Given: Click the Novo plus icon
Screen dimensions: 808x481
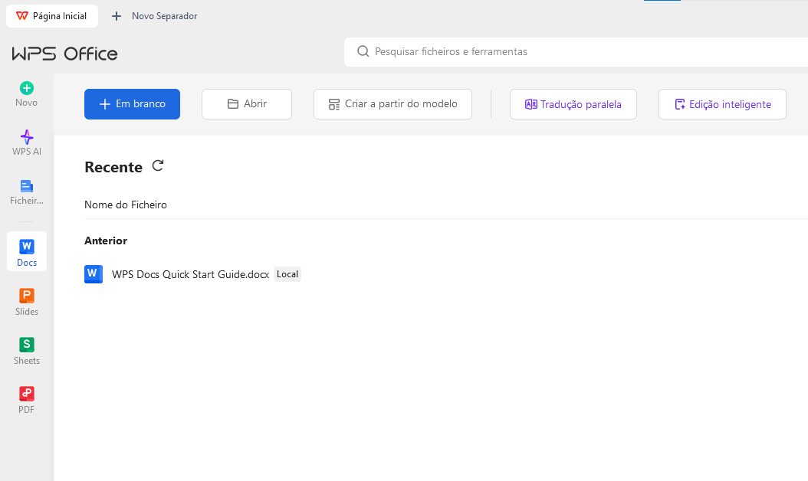Looking at the screenshot, I should (x=26, y=87).
